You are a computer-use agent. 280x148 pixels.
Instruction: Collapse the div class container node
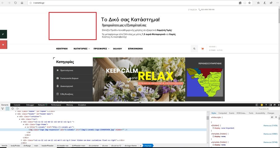(18, 117)
